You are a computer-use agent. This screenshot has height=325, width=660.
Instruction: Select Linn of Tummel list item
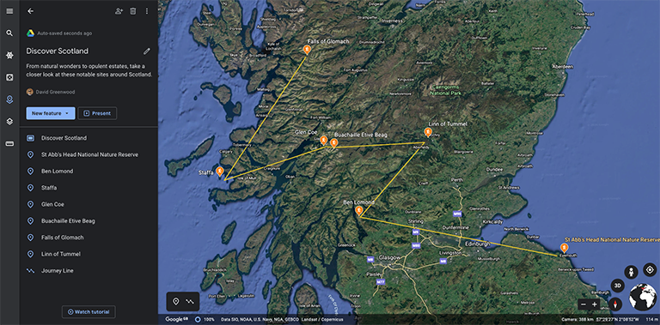(x=89, y=254)
